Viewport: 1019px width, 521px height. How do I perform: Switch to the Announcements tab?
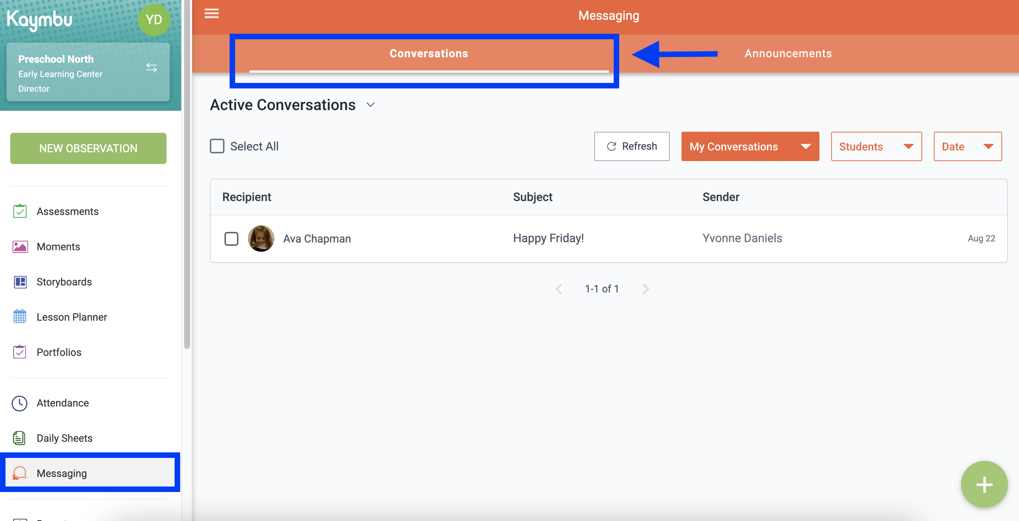tap(788, 54)
